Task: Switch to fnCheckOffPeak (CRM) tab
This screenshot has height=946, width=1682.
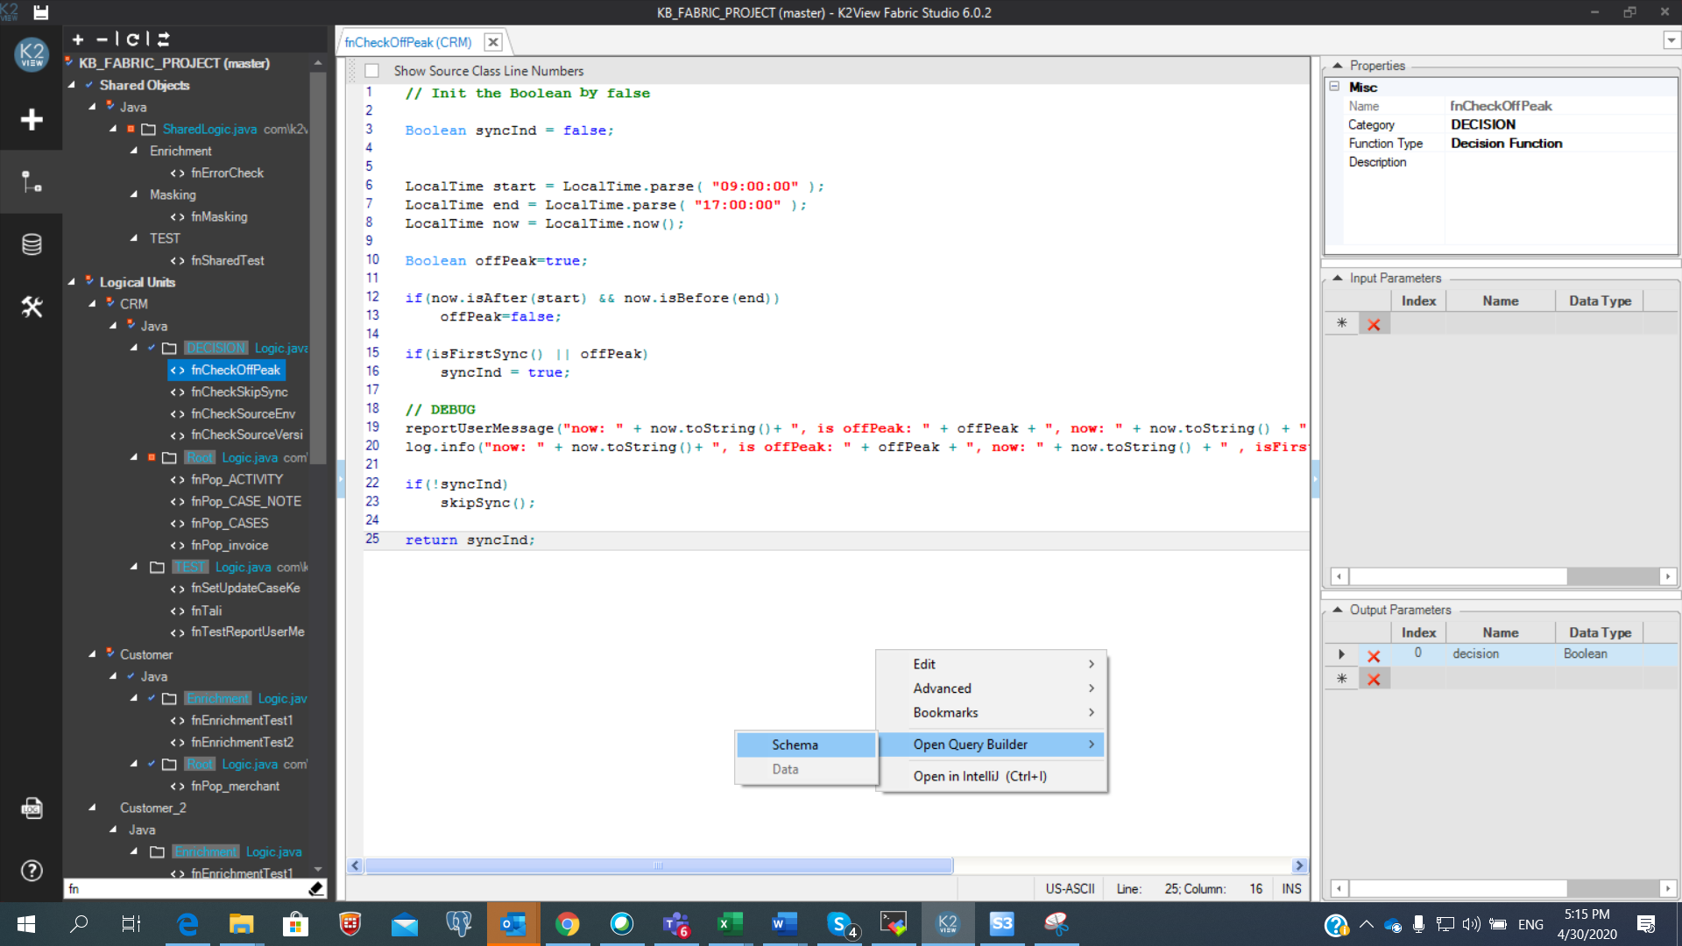Action: point(408,42)
